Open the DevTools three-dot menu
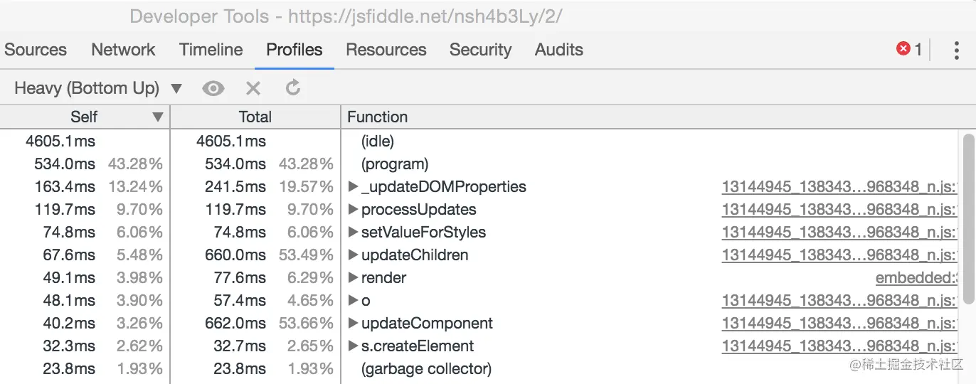This screenshot has height=384, width=976. point(957,50)
